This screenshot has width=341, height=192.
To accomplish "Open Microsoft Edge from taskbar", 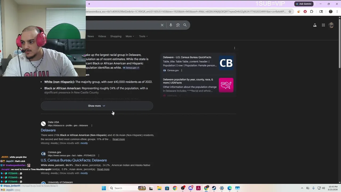I will coord(230,188).
